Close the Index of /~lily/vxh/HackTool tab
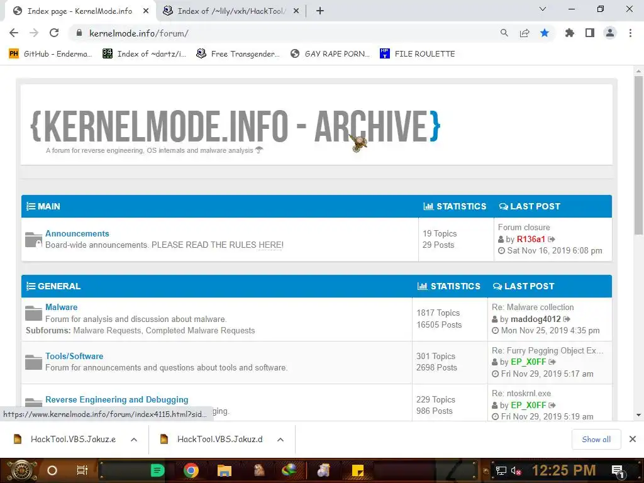 (x=296, y=11)
